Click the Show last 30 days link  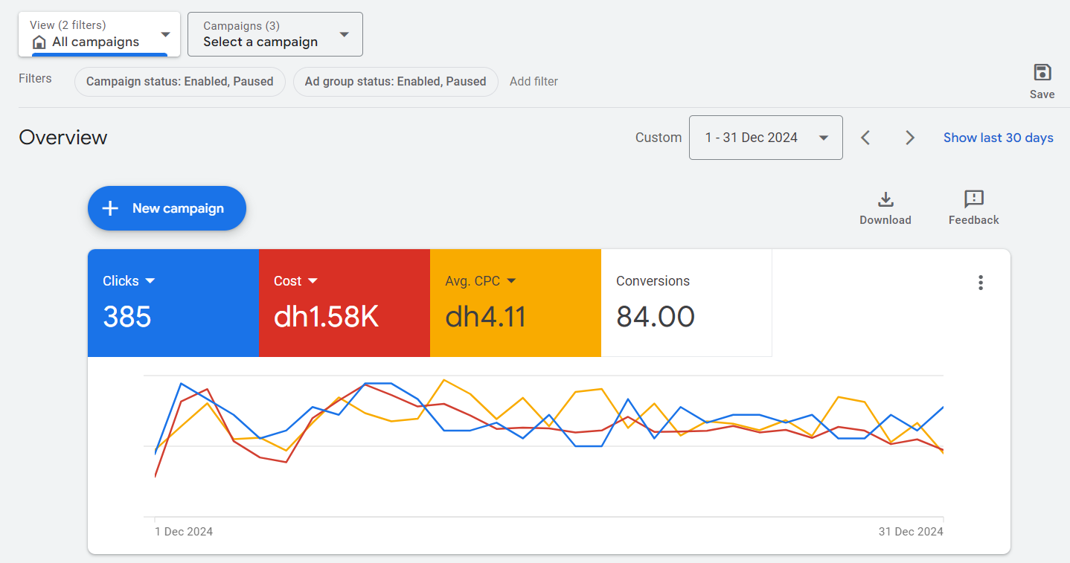click(x=998, y=138)
